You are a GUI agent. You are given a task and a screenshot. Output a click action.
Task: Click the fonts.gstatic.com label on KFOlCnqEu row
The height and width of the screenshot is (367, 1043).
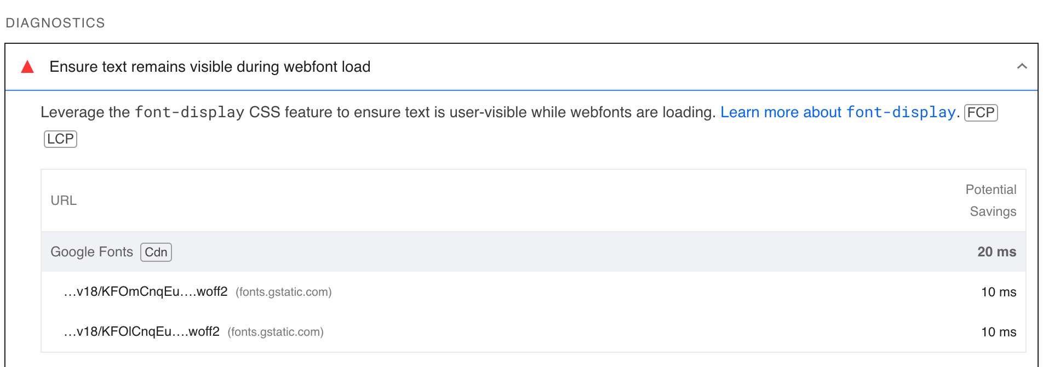click(276, 332)
